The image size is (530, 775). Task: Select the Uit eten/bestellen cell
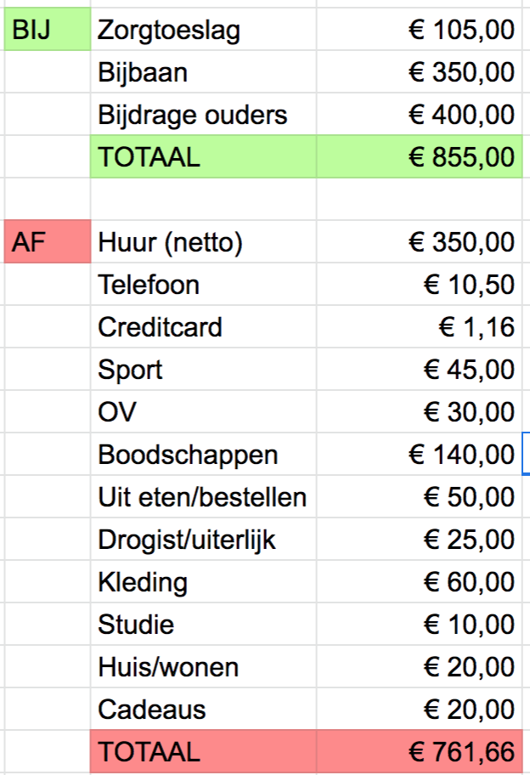(202, 497)
